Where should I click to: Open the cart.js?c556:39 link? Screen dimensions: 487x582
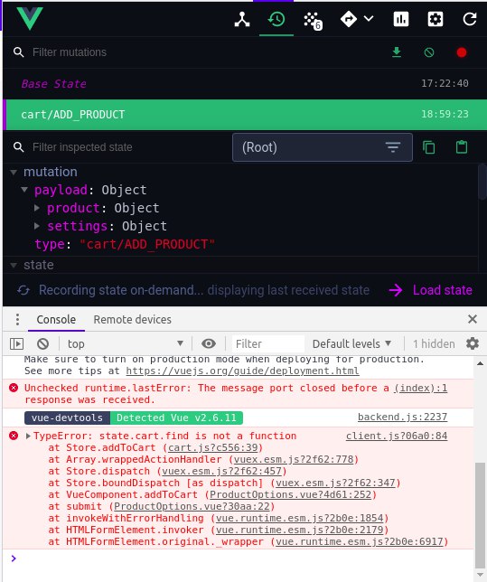click(x=212, y=447)
